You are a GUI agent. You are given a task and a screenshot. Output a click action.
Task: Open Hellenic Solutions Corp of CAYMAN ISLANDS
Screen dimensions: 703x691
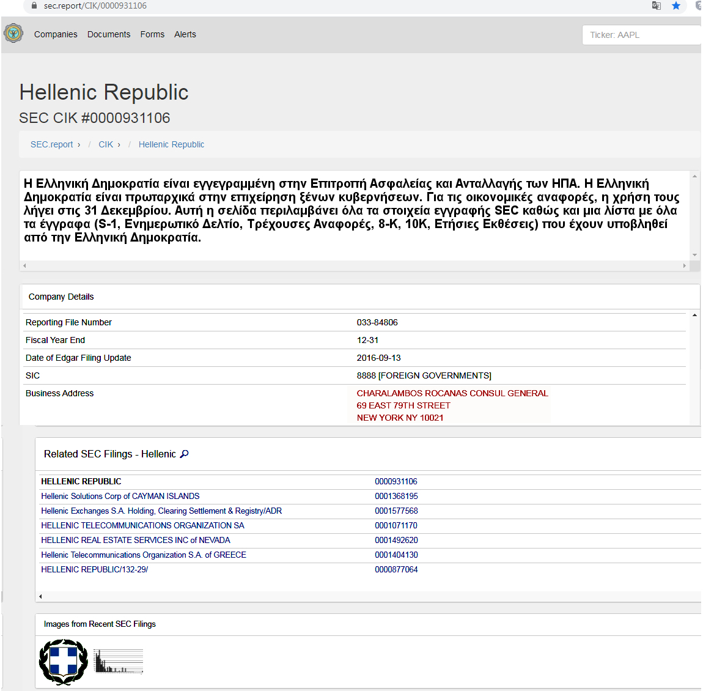point(120,497)
